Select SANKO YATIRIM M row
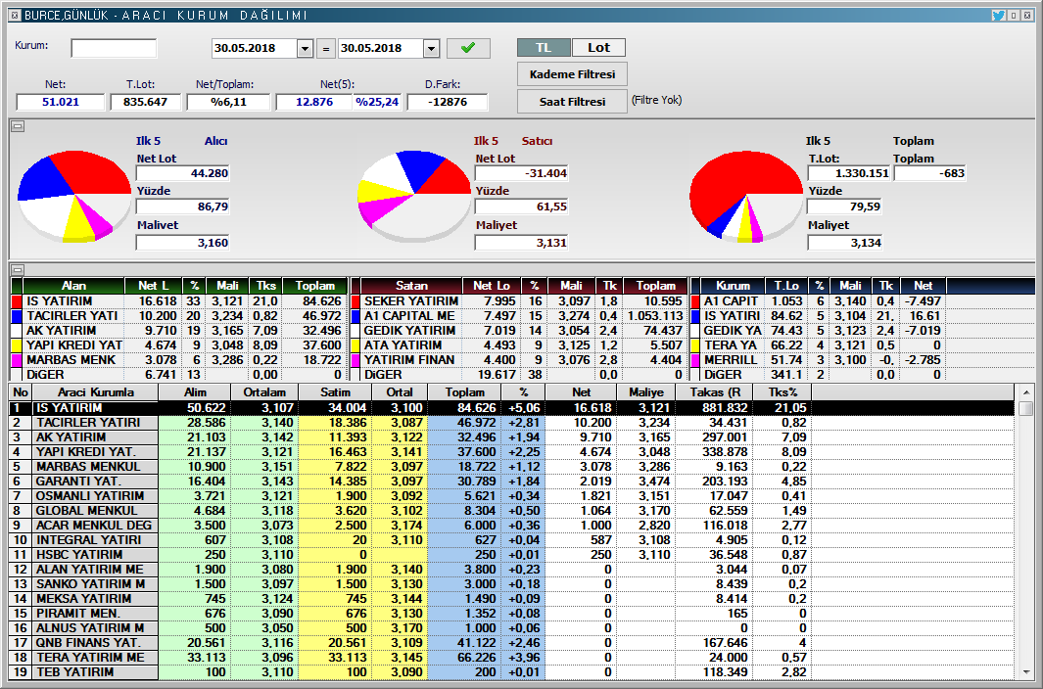 pyautogui.click(x=511, y=584)
